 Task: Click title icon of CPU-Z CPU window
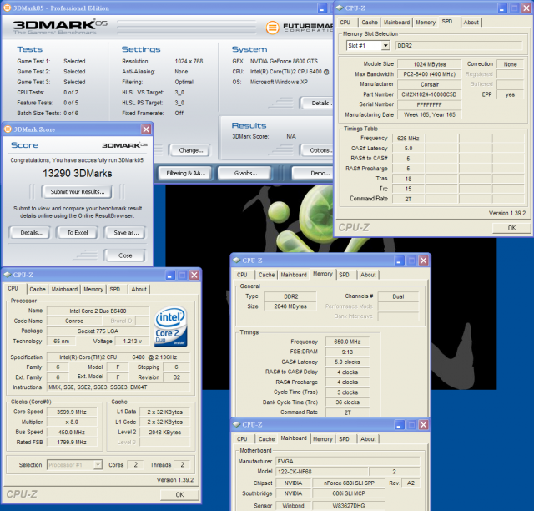tap(8, 275)
